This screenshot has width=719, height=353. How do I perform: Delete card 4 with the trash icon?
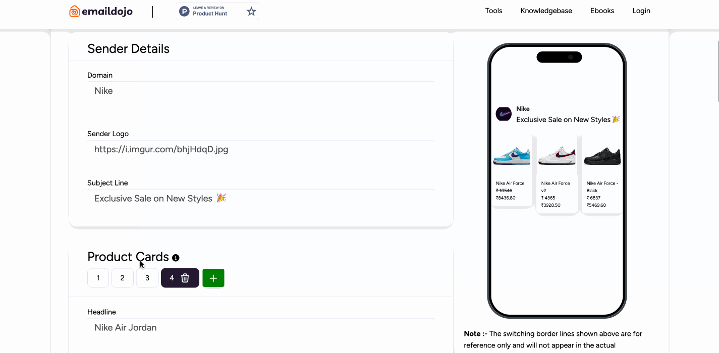click(185, 278)
